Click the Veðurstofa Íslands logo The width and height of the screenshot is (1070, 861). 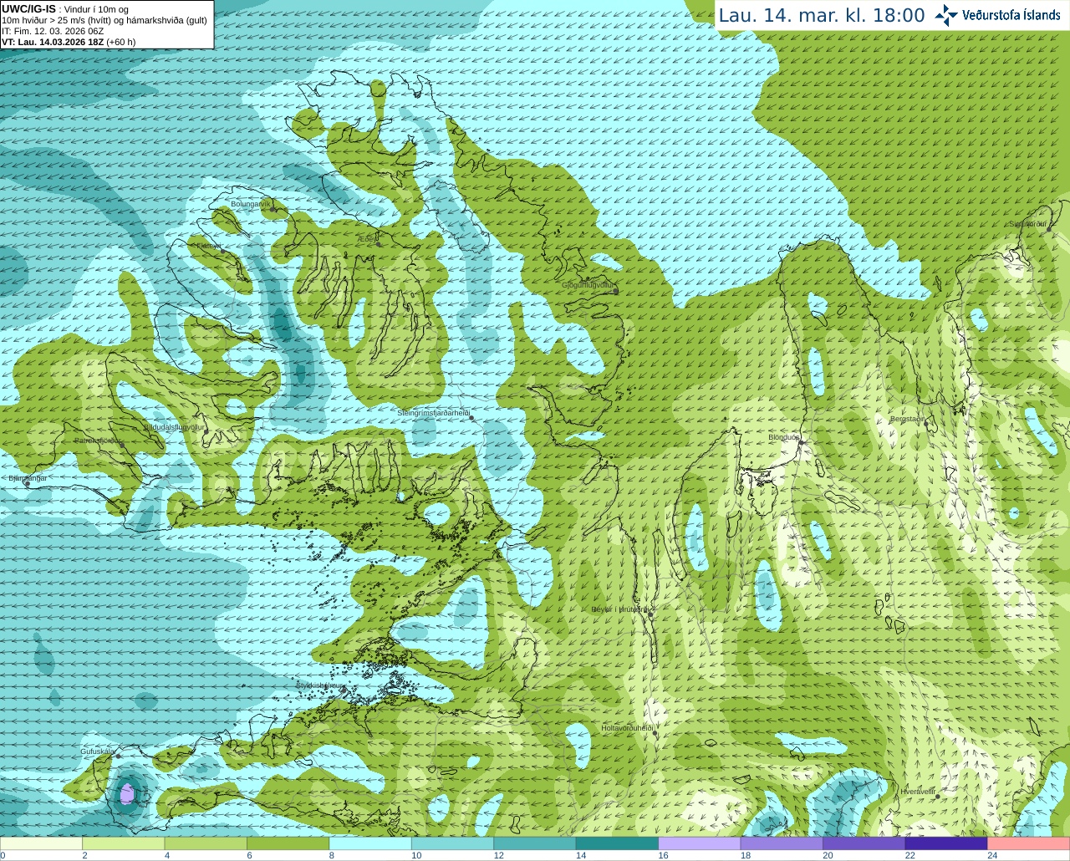(x=997, y=15)
